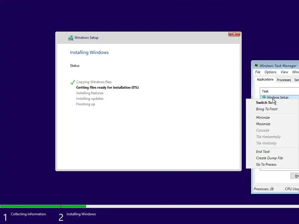Click the Installing features status line
Image resolution: width=299 pixels, height=224 pixels.
90,93
